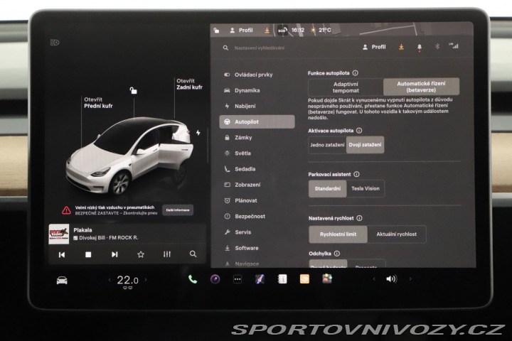
Task: Select Adaptivní tempomat option
Action: [x=346, y=87]
